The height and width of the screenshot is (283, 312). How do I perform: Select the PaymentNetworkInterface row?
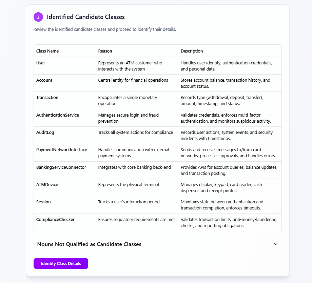[61, 149]
